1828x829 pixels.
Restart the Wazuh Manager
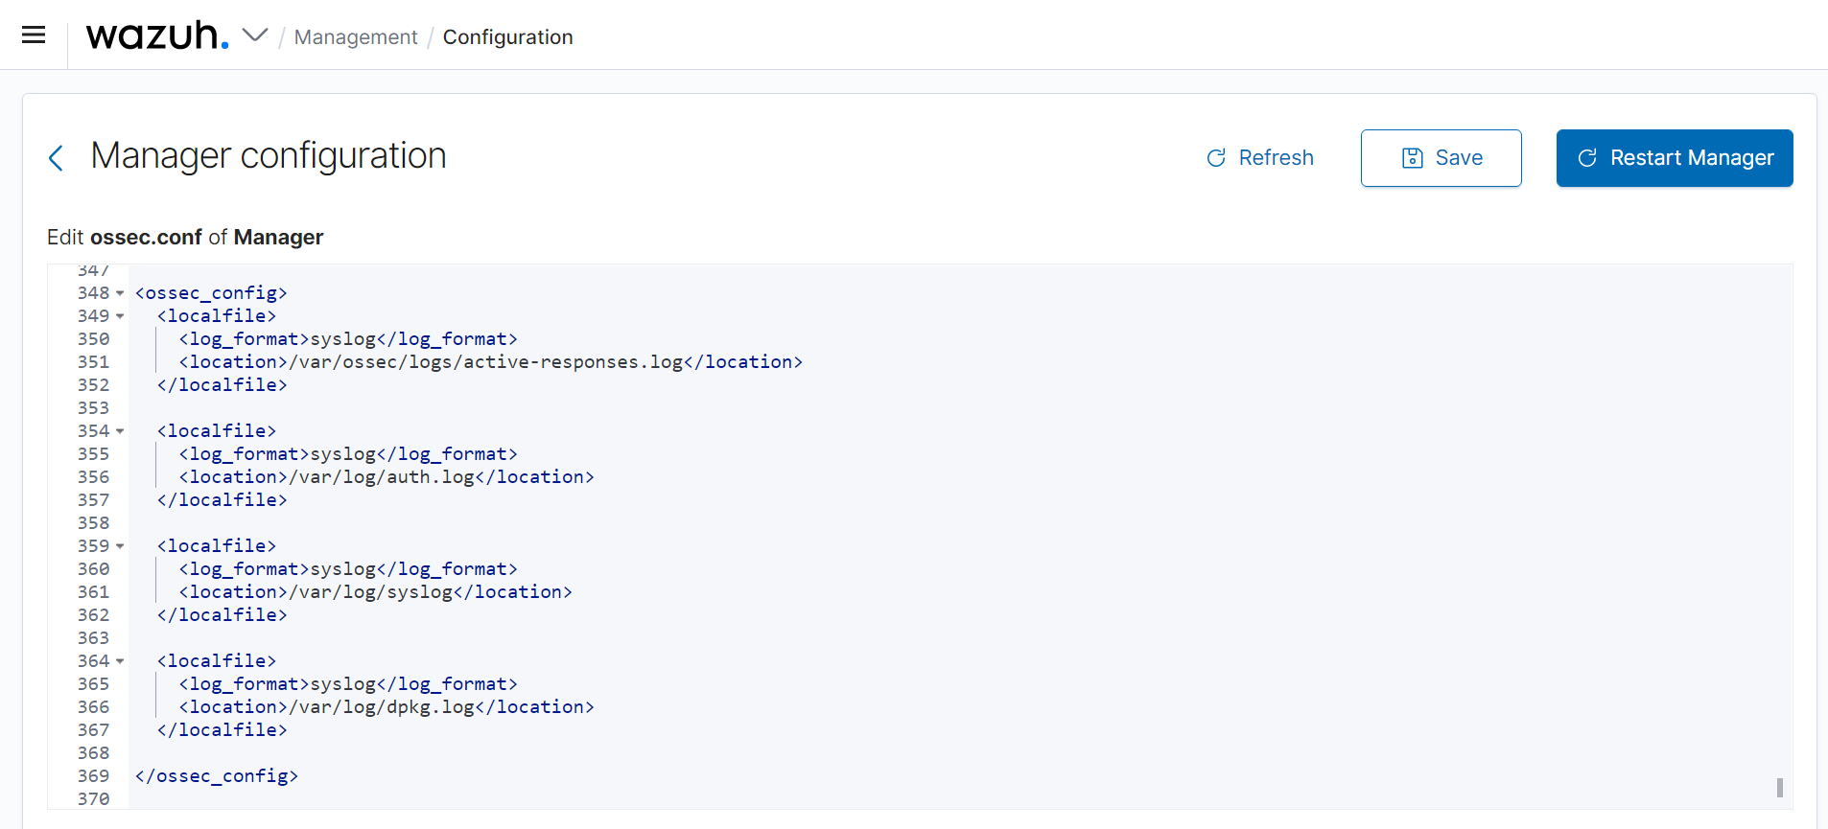(x=1675, y=157)
